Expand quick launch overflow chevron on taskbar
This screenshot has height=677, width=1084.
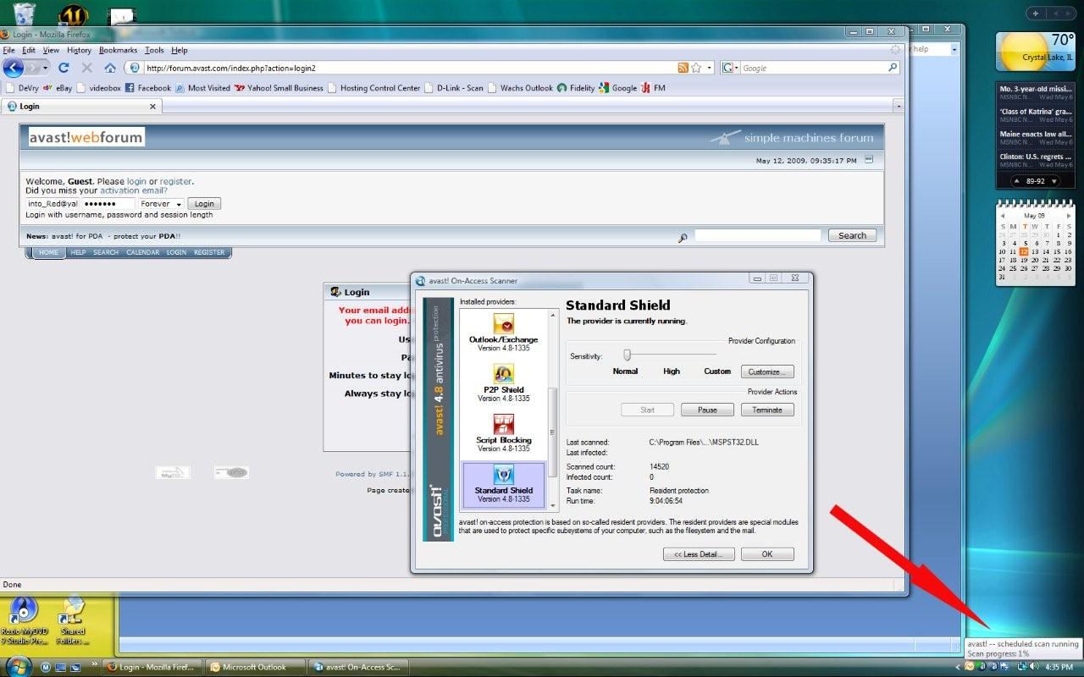click(95, 663)
